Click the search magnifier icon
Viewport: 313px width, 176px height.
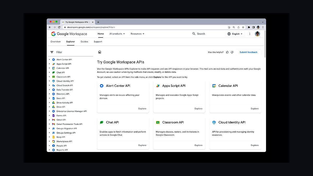[194, 34]
